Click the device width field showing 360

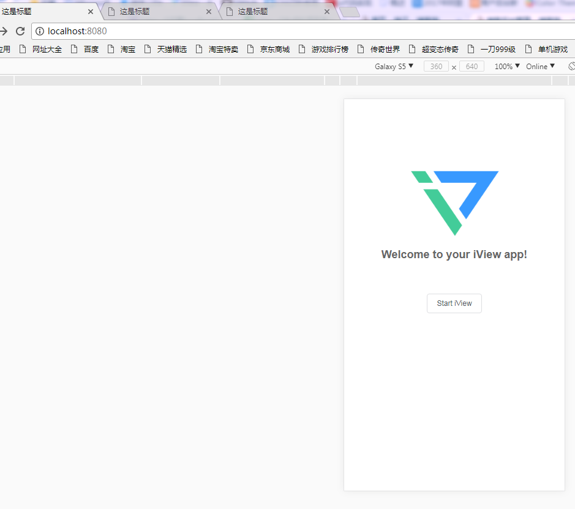click(x=436, y=66)
